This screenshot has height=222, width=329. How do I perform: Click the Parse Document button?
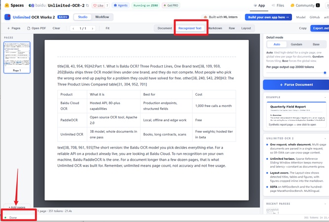click(296, 84)
